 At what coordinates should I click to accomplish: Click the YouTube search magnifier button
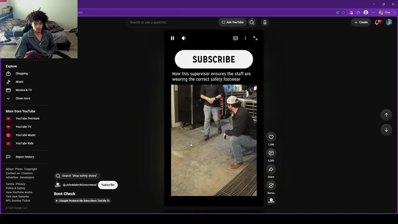[x=252, y=22]
